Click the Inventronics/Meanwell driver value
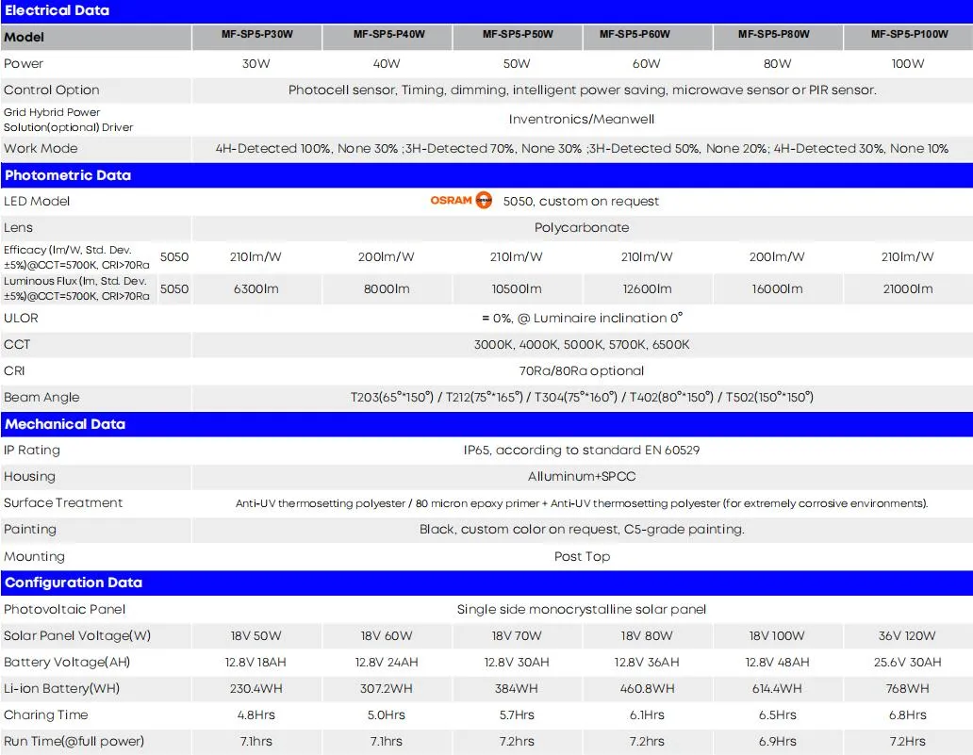973x755 pixels. click(x=582, y=121)
